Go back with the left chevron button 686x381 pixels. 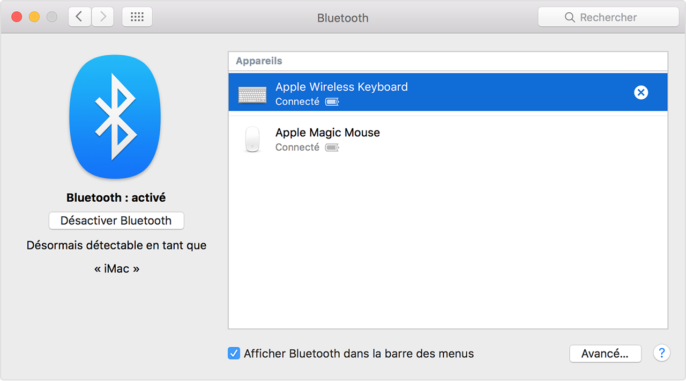coord(80,17)
